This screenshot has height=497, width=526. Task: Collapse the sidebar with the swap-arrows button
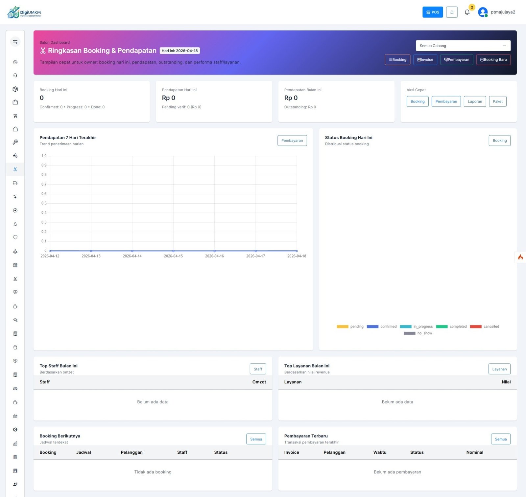pyautogui.click(x=15, y=42)
